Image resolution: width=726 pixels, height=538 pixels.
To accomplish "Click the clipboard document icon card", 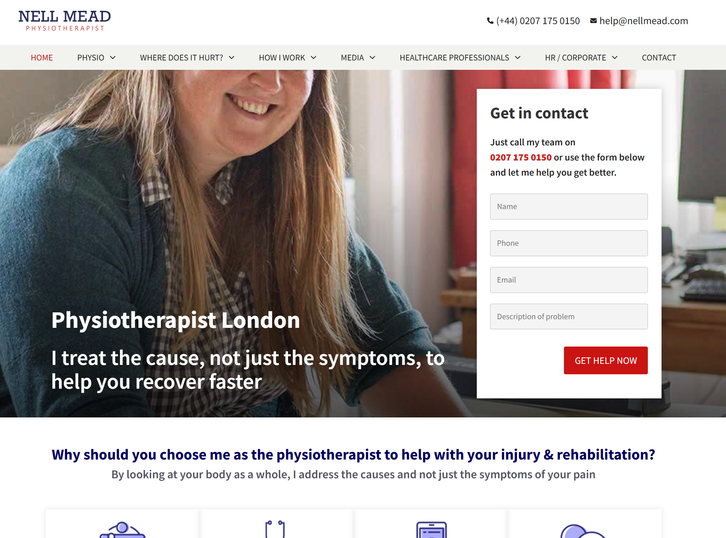I will 431,524.
